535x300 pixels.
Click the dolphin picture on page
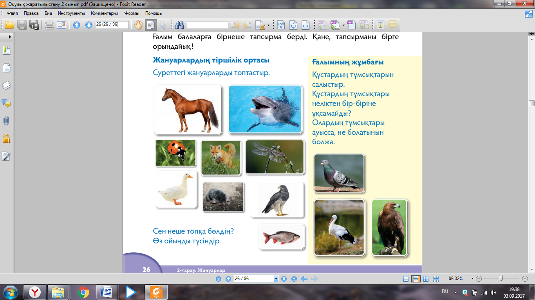coord(265,109)
